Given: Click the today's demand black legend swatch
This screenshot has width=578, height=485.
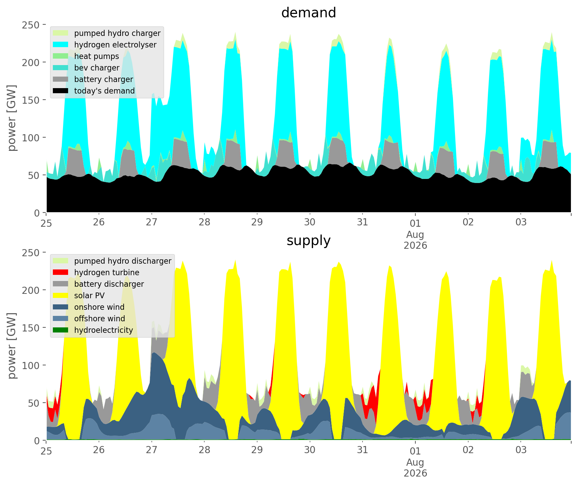Looking at the screenshot, I should [x=61, y=91].
